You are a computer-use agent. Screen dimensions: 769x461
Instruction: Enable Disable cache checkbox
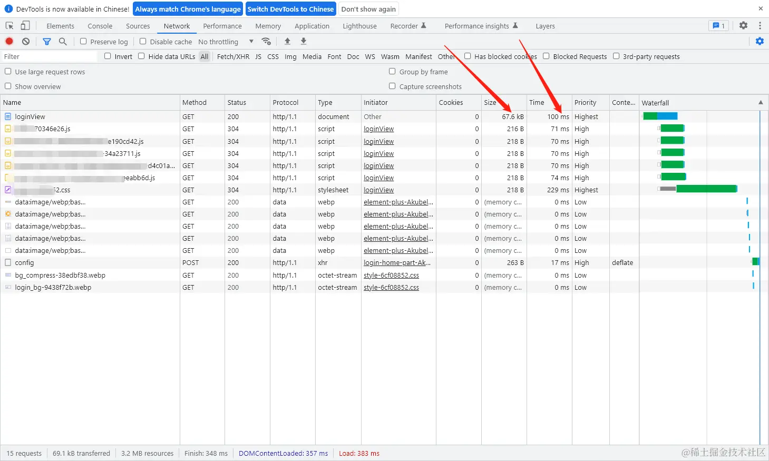143,41
